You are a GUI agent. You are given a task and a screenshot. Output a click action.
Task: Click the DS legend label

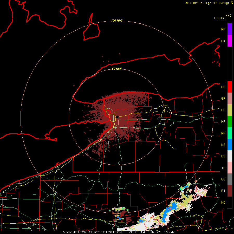(223, 156)
